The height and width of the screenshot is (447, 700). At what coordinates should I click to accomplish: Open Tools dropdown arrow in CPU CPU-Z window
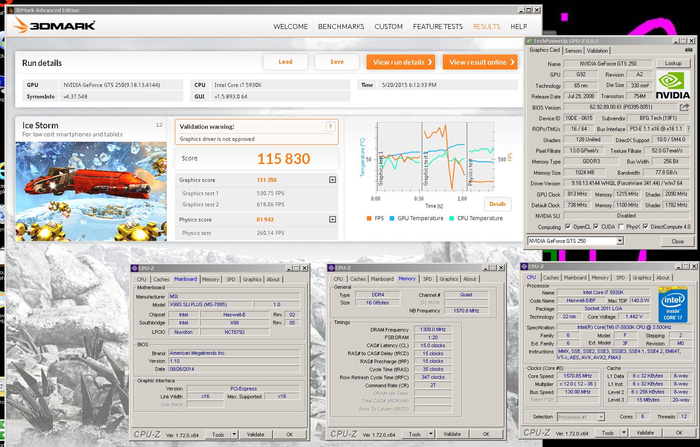pyautogui.click(x=624, y=432)
